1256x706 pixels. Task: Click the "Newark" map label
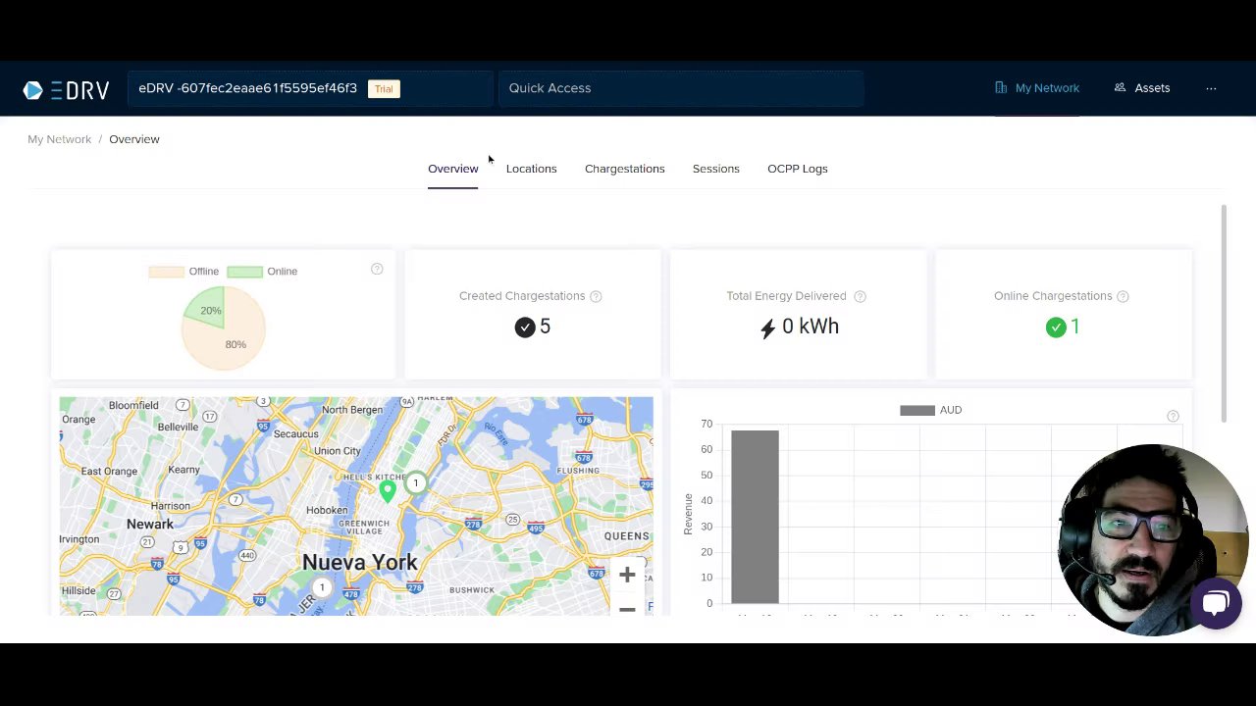150,525
